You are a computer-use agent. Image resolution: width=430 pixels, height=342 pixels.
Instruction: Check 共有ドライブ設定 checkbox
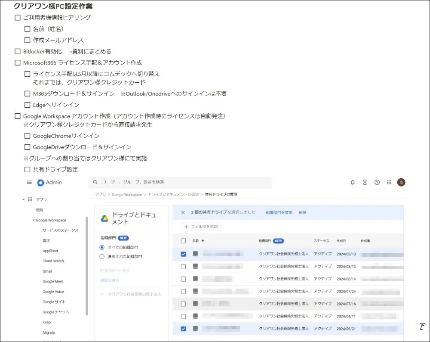tap(28, 169)
